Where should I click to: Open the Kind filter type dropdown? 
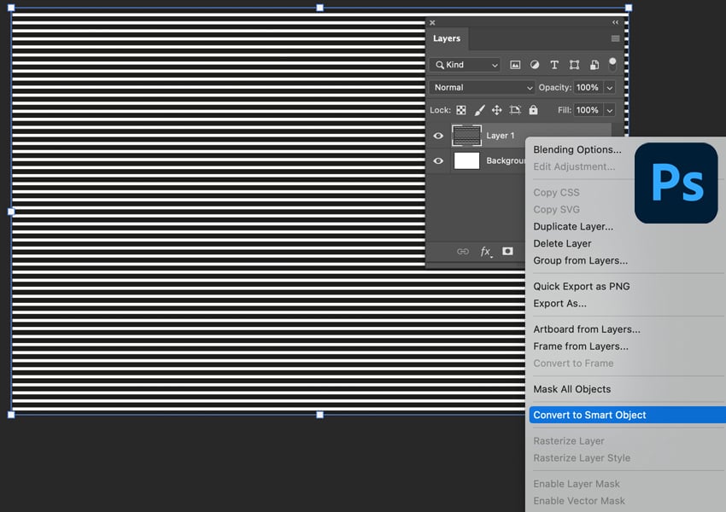pos(465,65)
